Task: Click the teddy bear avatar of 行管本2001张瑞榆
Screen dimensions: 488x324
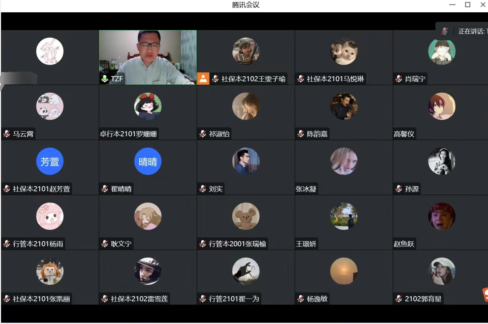Action: (246, 216)
